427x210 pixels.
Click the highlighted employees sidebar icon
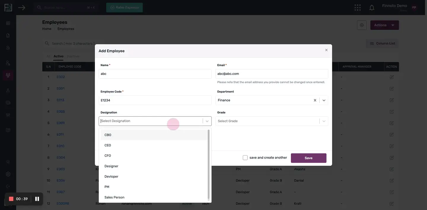coord(8,75)
